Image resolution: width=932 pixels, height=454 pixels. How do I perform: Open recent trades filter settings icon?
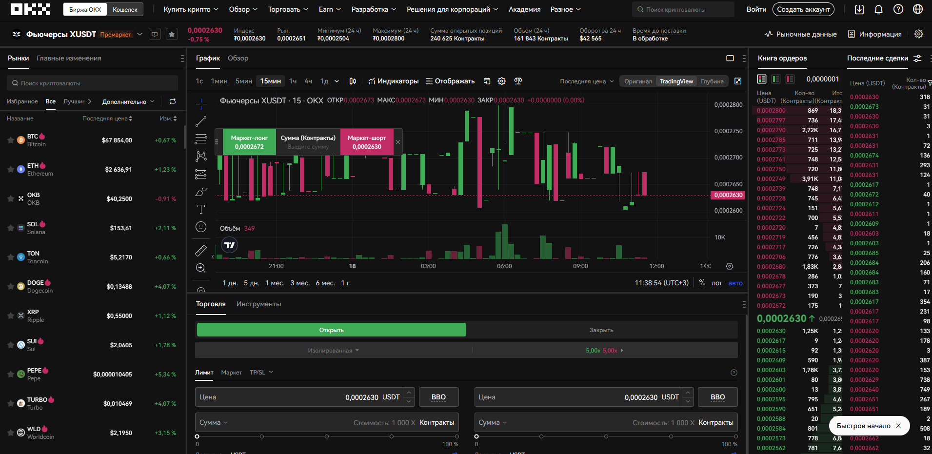tap(917, 58)
